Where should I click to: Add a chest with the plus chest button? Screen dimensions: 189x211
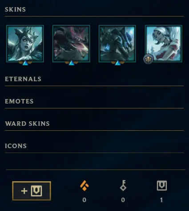tap(32, 191)
